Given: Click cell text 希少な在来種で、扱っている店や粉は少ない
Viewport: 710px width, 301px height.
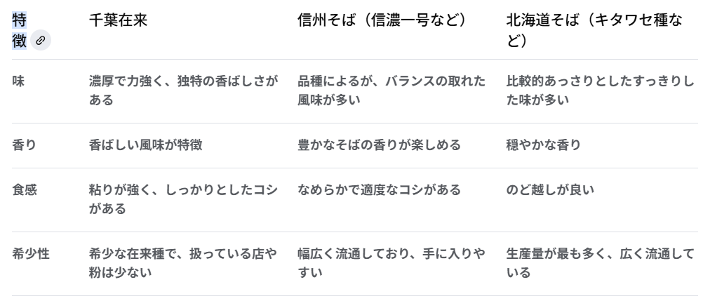Looking at the screenshot, I should pyautogui.click(x=183, y=263).
